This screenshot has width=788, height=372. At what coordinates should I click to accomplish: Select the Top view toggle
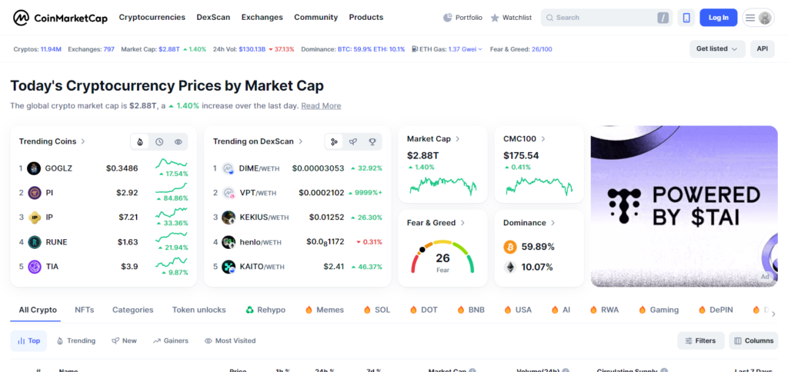coord(28,340)
